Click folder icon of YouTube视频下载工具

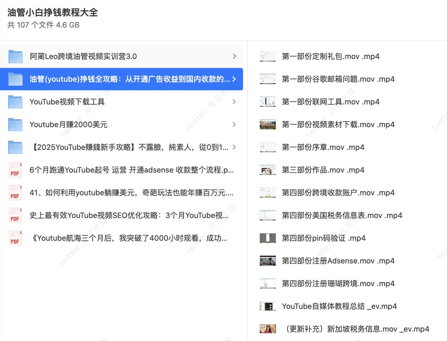pyautogui.click(x=16, y=102)
